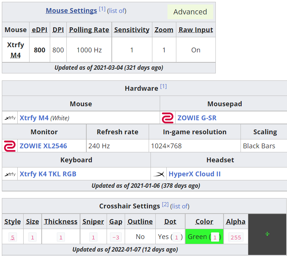Click the crosshair Color header

pyautogui.click(x=204, y=222)
